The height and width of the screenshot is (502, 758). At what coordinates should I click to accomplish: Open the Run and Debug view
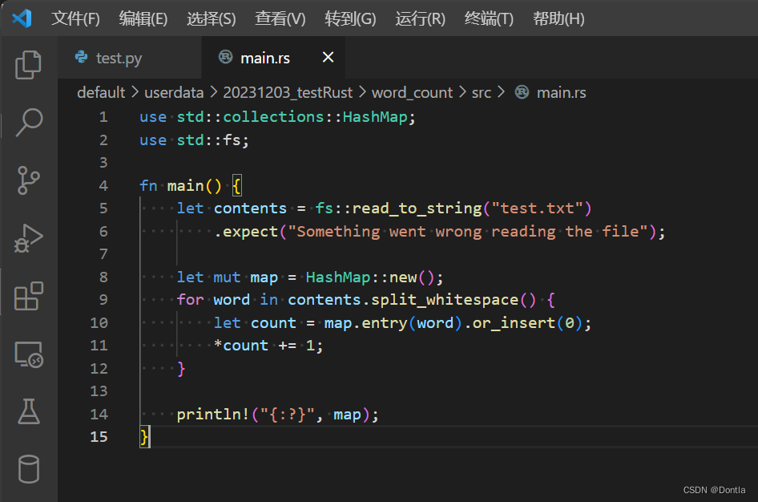(x=29, y=238)
